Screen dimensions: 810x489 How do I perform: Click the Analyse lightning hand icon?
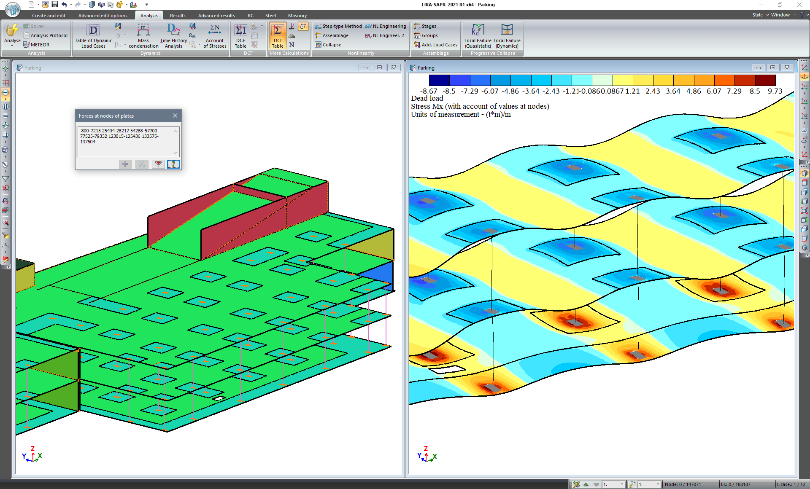click(x=12, y=30)
